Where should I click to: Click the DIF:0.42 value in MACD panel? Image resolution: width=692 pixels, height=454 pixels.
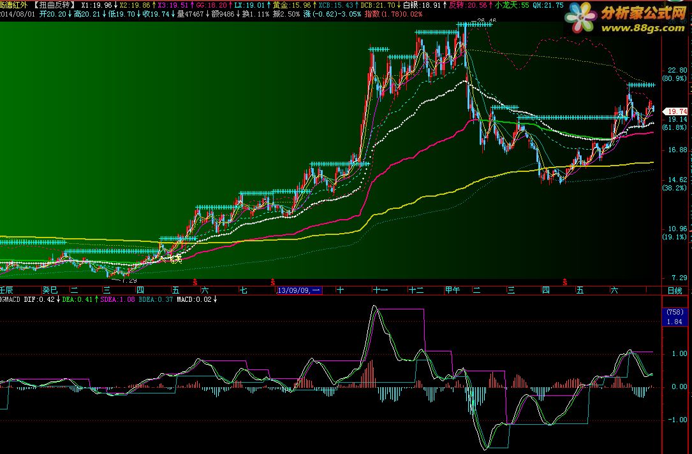(x=40, y=299)
